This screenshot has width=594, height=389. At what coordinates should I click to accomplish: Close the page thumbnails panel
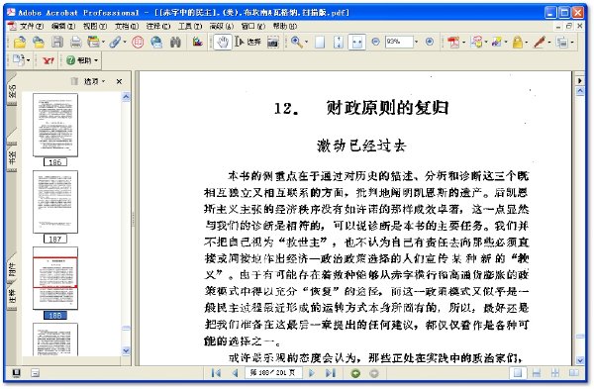[x=119, y=81]
